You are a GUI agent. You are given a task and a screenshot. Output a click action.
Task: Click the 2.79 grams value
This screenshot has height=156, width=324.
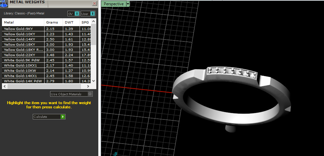(x=50, y=81)
